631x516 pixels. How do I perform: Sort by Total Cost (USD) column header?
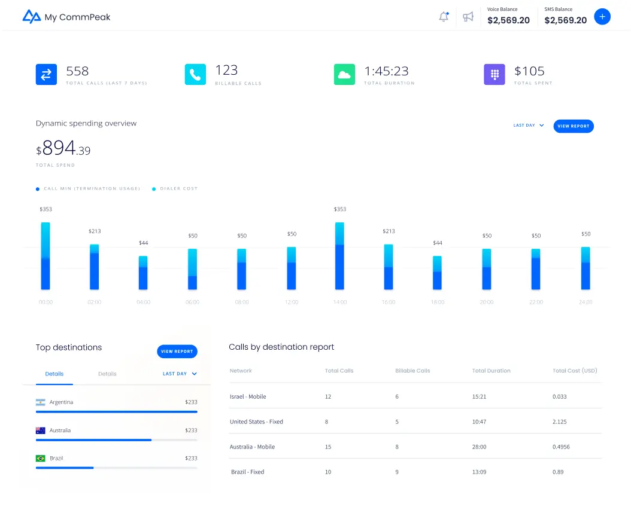point(574,371)
